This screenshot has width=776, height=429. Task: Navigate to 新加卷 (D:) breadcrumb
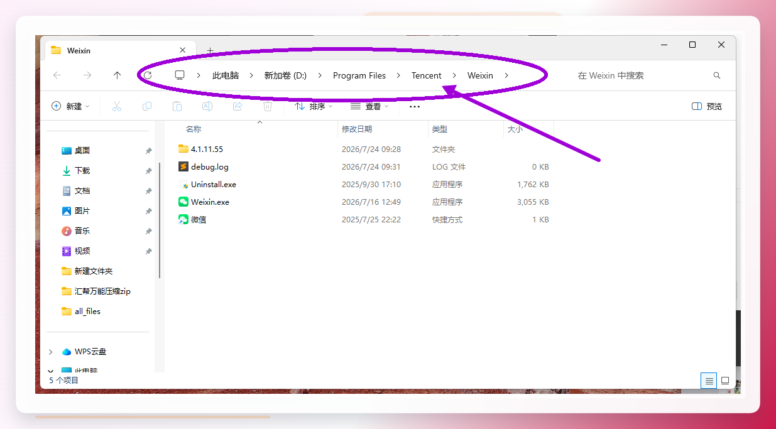pos(285,75)
